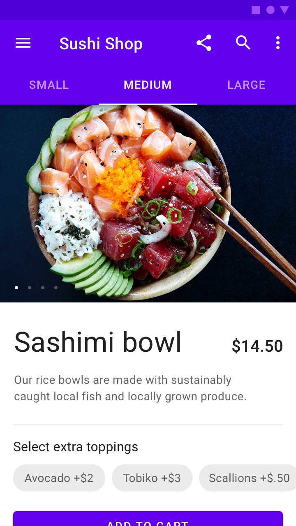
Task: Tap the Sushi Shop title
Action: point(101,44)
